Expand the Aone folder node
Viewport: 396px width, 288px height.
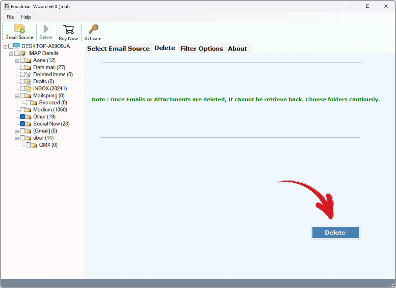pos(17,61)
